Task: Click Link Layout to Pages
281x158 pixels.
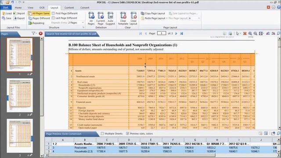Action: click(x=184, y=14)
